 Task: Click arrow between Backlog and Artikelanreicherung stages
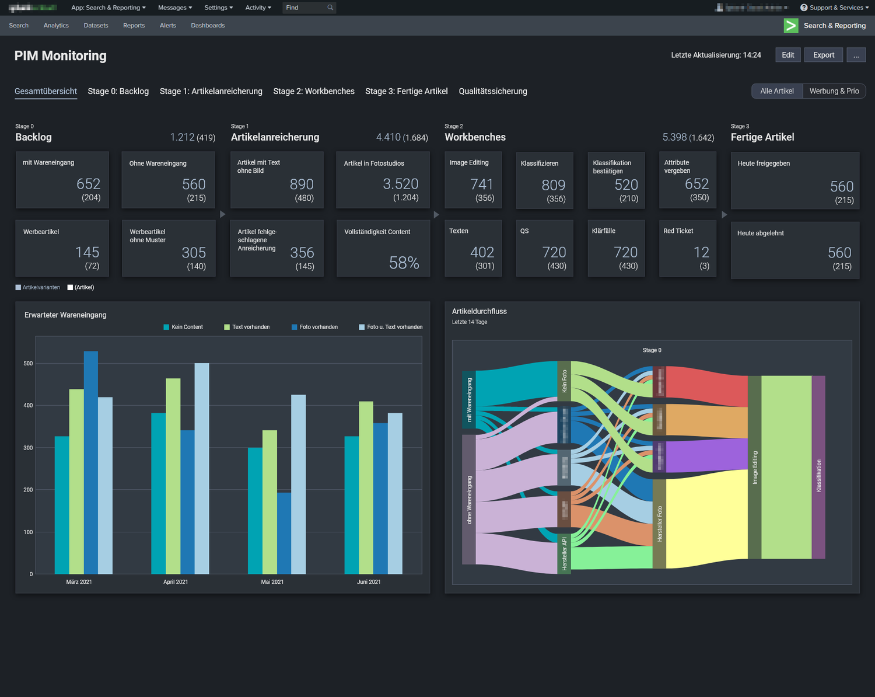click(222, 214)
